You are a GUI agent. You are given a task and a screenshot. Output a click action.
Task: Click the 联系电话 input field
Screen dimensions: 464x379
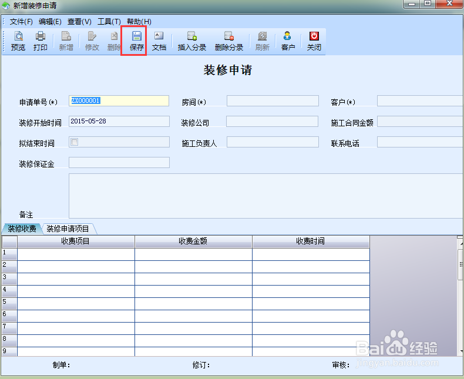420,142
